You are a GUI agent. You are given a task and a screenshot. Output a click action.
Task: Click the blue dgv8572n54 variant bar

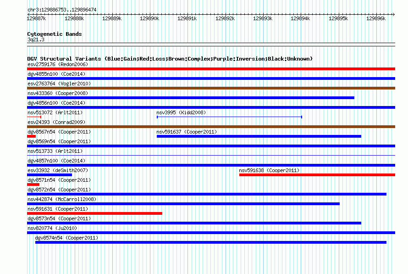(207, 194)
